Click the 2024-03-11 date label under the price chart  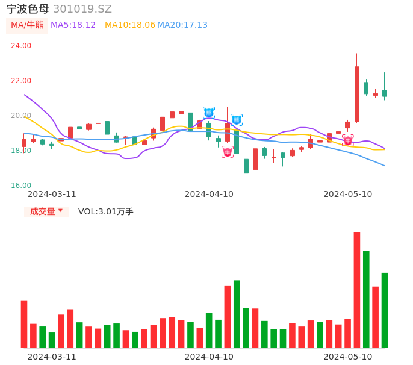pyautogui.click(x=52, y=194)
